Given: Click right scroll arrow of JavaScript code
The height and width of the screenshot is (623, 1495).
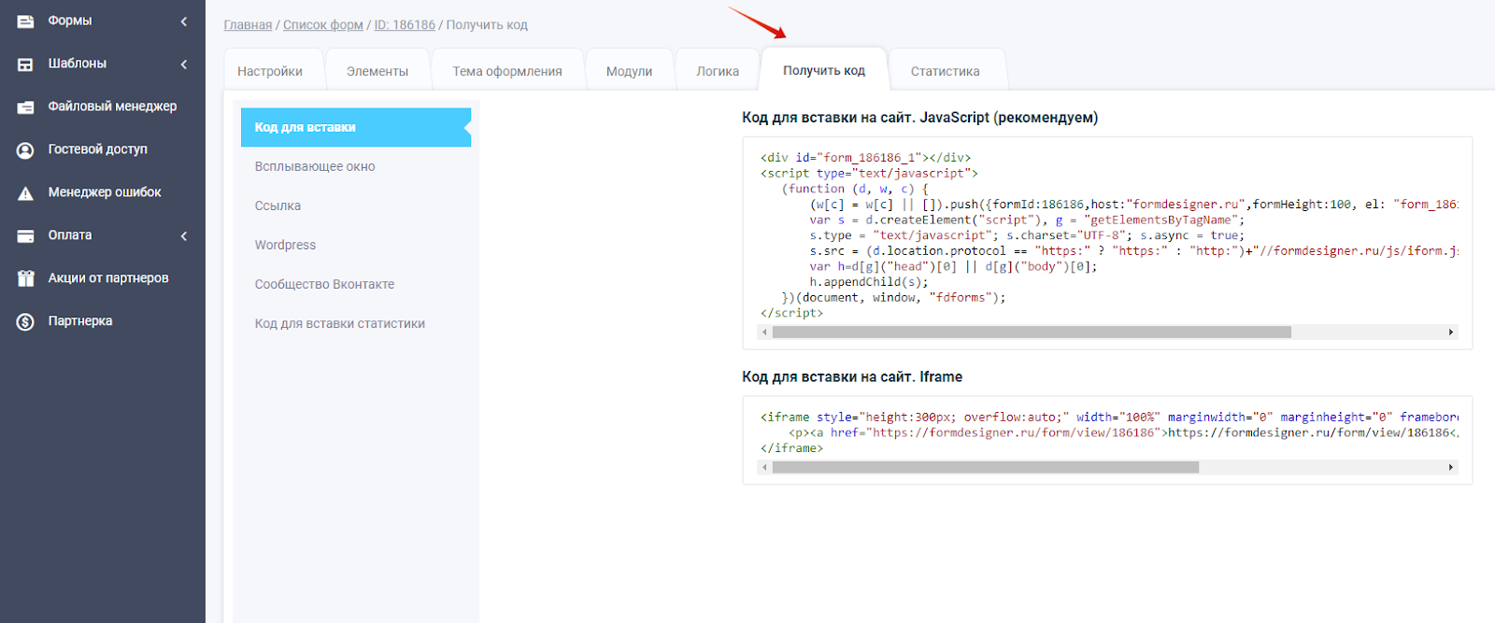Looking at the screenshot, I should (1451, 333).
